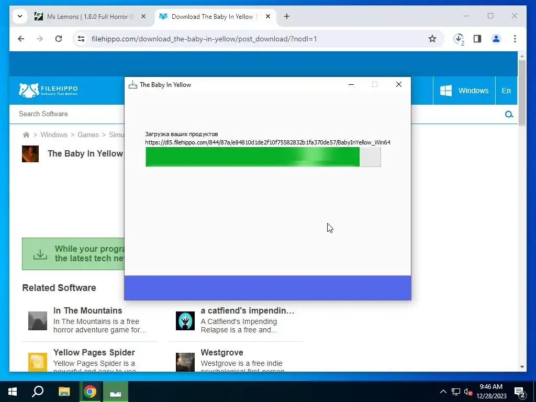Close The Baby In Yellow installer window
The height and width of the screenshot is (402, 536).
click(398, 84)
